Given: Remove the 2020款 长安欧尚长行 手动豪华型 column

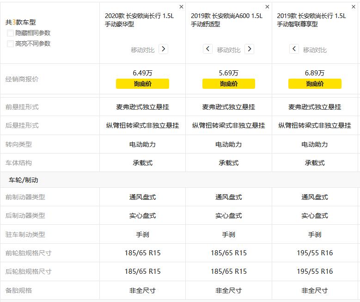Looking at the screenshot, I should (181, 7).
